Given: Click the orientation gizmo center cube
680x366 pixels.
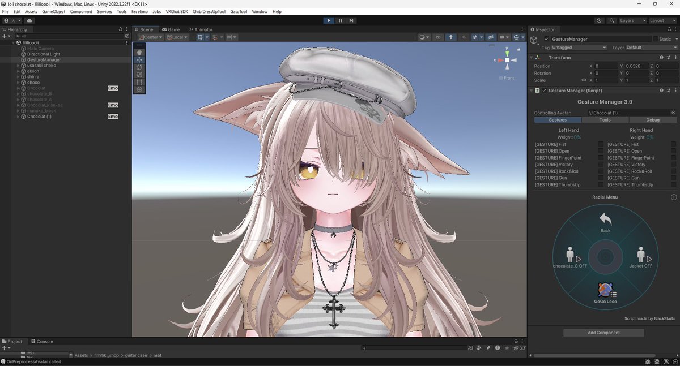Looking at the screenshot, I should pos(507,60).
